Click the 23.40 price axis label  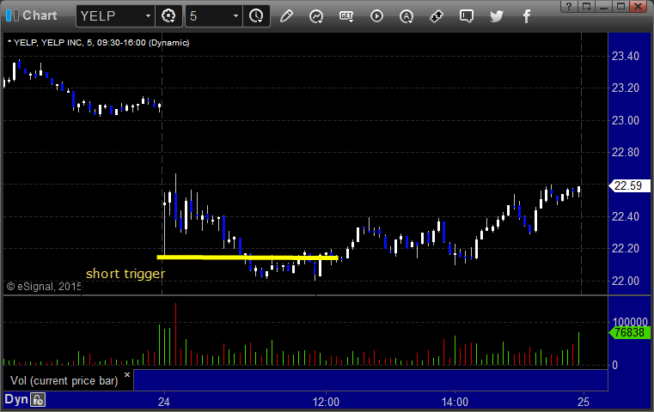[626, 57]
